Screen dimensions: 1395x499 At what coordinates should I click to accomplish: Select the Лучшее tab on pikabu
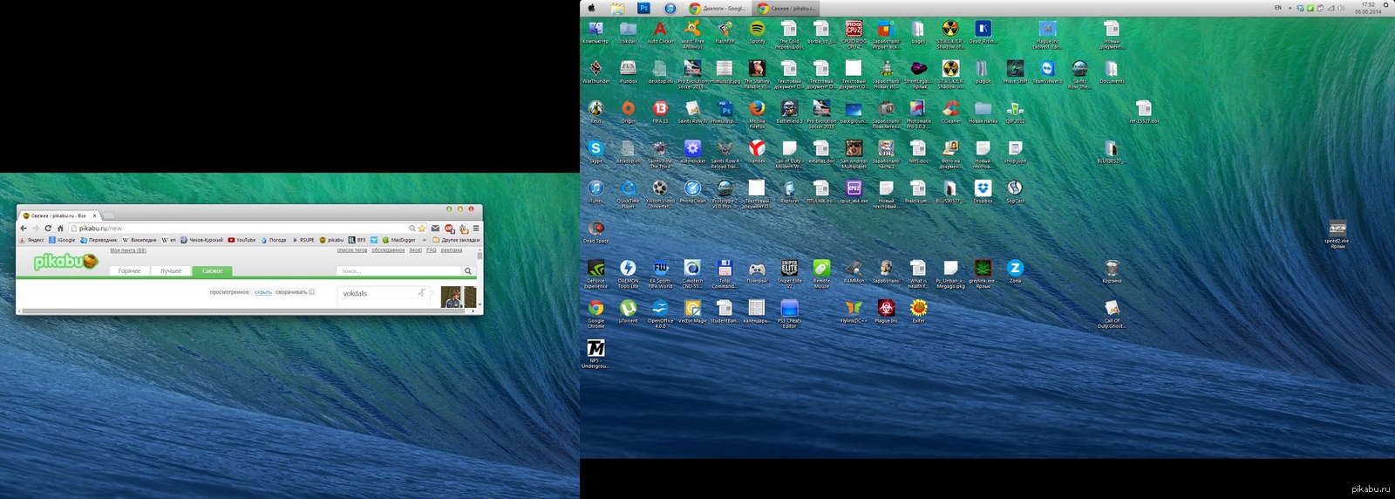[x=171, y=271]
